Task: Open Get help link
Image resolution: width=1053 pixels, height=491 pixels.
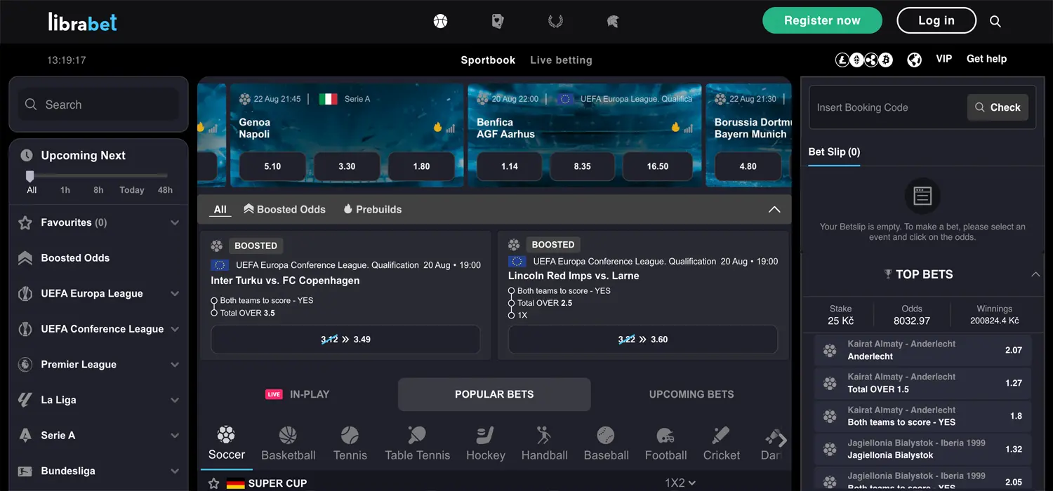Action: (x=986, y=59)
